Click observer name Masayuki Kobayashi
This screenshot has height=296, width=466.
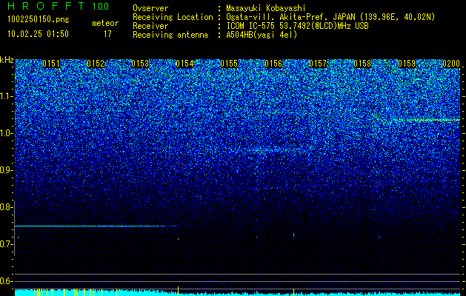tap(266, 9)
